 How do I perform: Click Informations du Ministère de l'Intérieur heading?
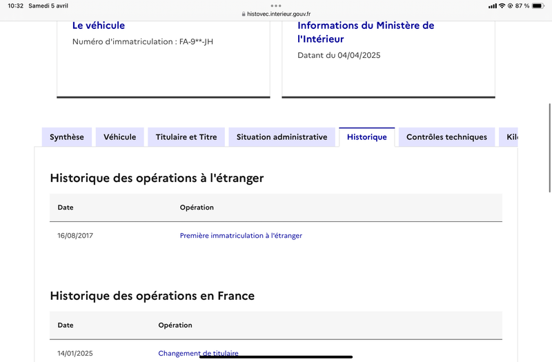point(366,32)
